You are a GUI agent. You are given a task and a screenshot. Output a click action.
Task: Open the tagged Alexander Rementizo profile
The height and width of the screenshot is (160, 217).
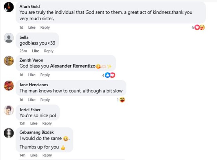73,66
